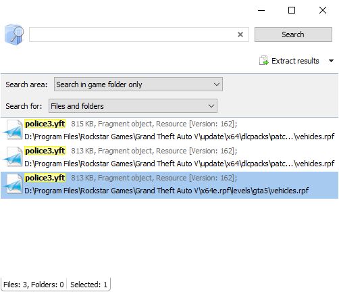Click the second police3.yft file icon
This screenshot has height=292, width=339.
pos(13,157)
